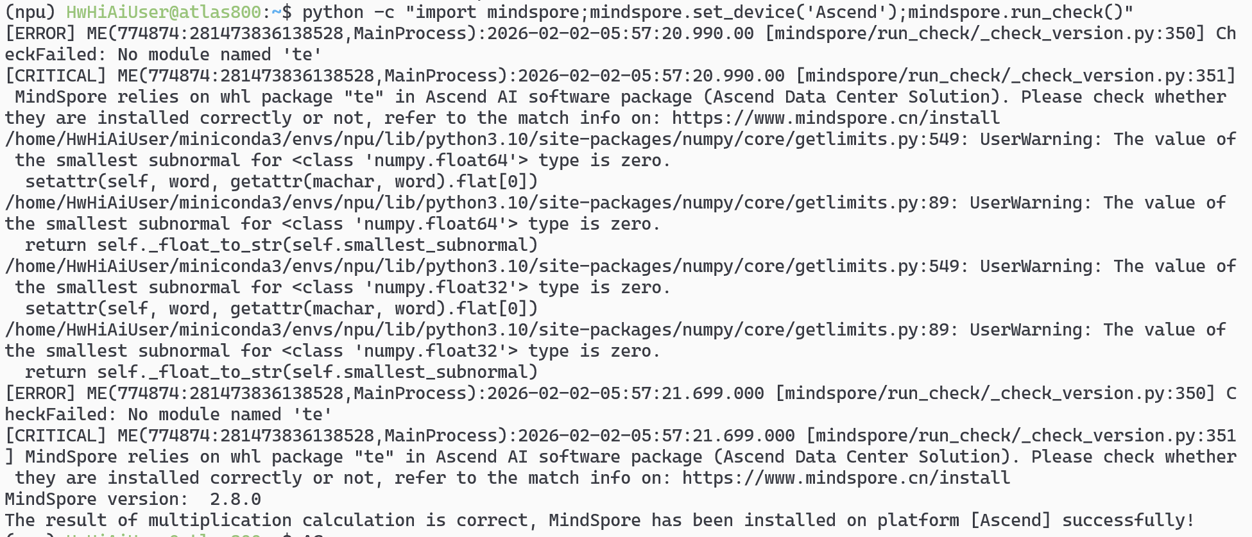The width and height of the screenshot is (1252, 537).
Task: Click the HwHiAiUser@atlas800 prompt on the top line
Action: (164, 12)
